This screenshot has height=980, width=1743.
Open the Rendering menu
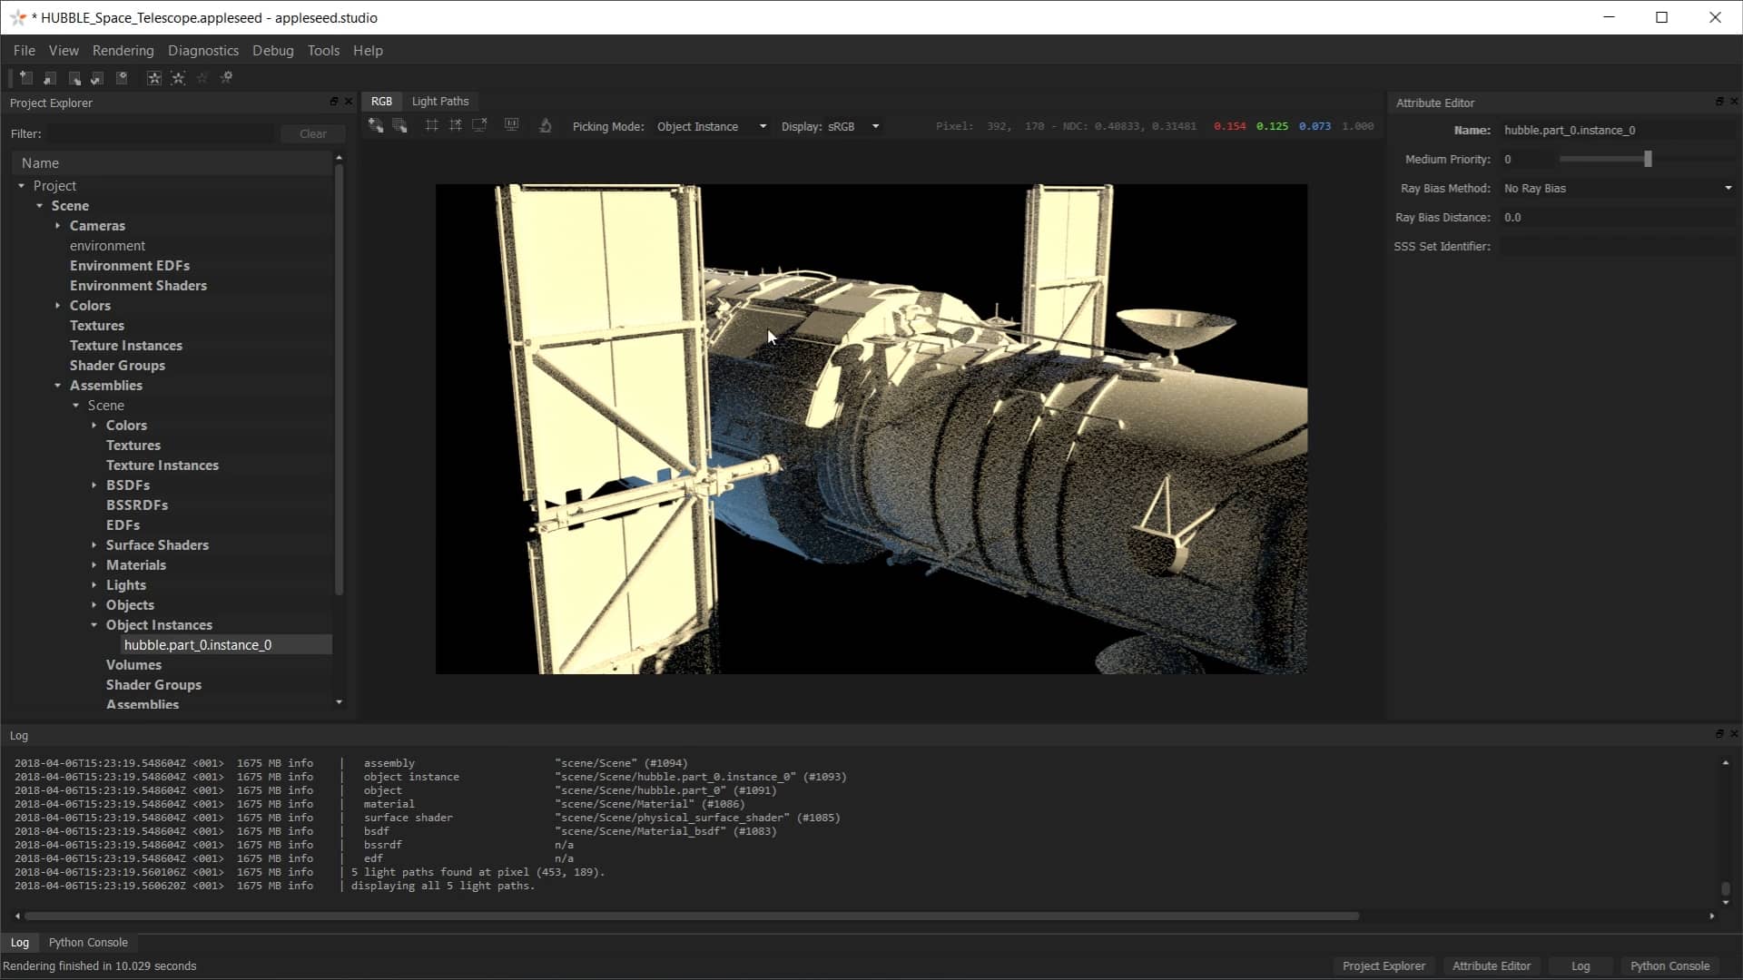tap(123, 51)
